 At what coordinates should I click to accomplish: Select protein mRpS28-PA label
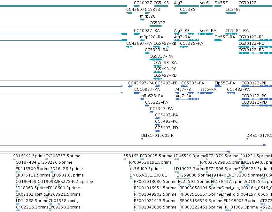pos(152,96)
